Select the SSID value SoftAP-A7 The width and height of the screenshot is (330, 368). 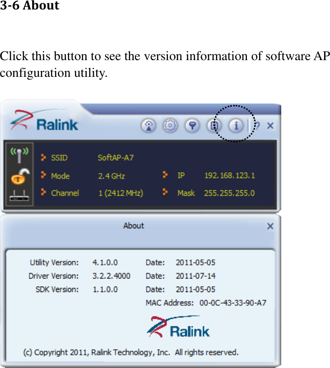(x=116, y=157)
